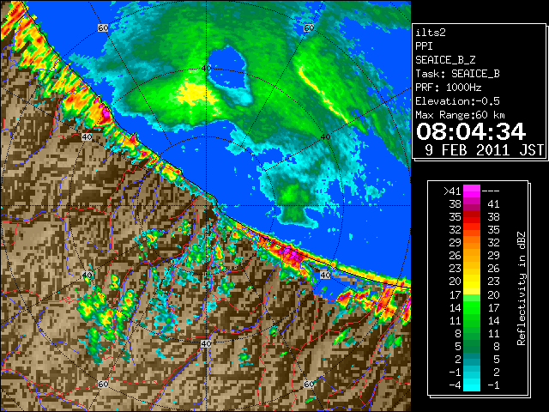The height and width of the screenshot is (412, 549).
Task: Click the "Max Range:60 km" line
Action: click(x=460, y=115)
